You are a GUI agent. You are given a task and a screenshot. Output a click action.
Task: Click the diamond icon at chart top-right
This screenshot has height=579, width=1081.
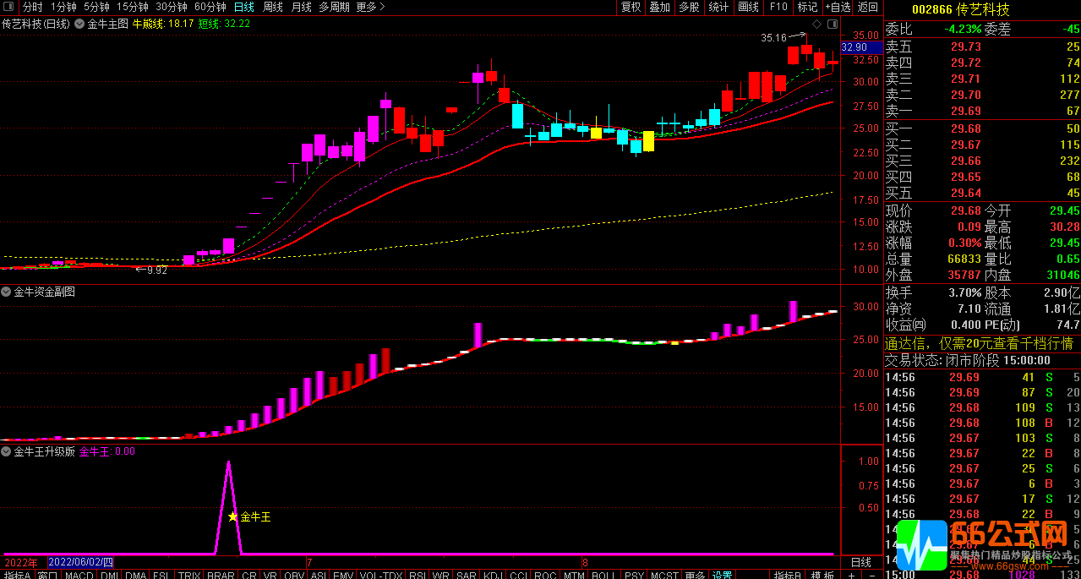(x=816, y=23)
